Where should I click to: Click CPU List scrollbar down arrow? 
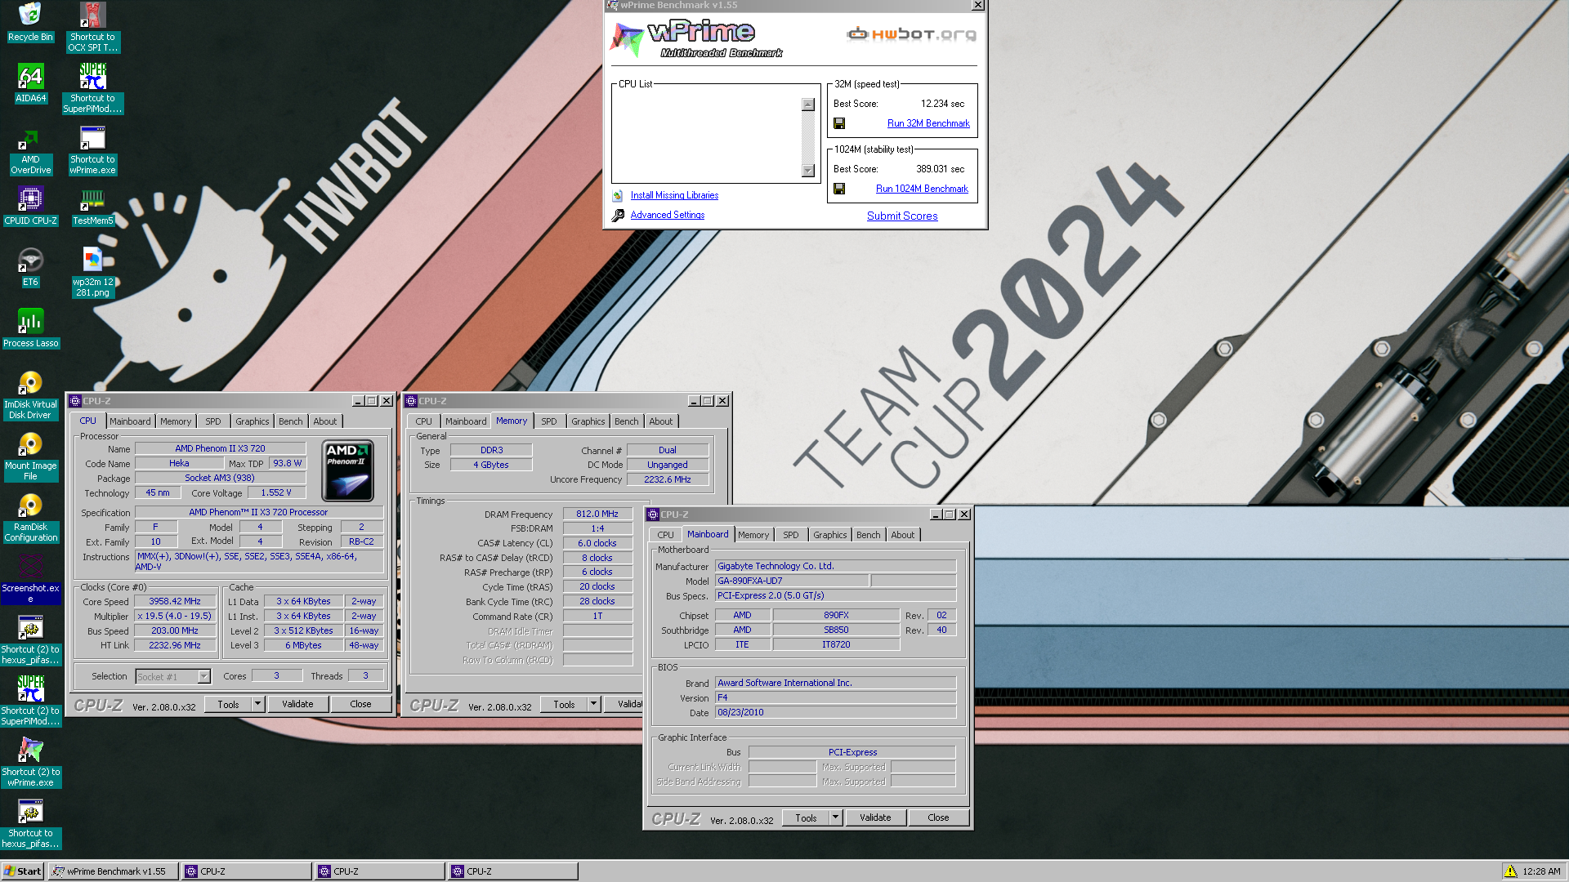808,171
